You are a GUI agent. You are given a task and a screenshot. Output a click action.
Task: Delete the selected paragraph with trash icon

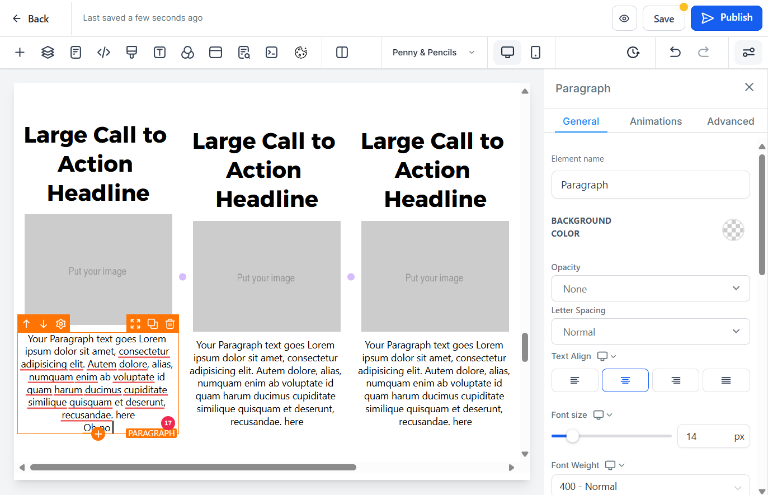(170, 324)
